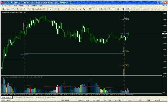
Task: Toggle chart shift
Action: (x=114, y=9)
